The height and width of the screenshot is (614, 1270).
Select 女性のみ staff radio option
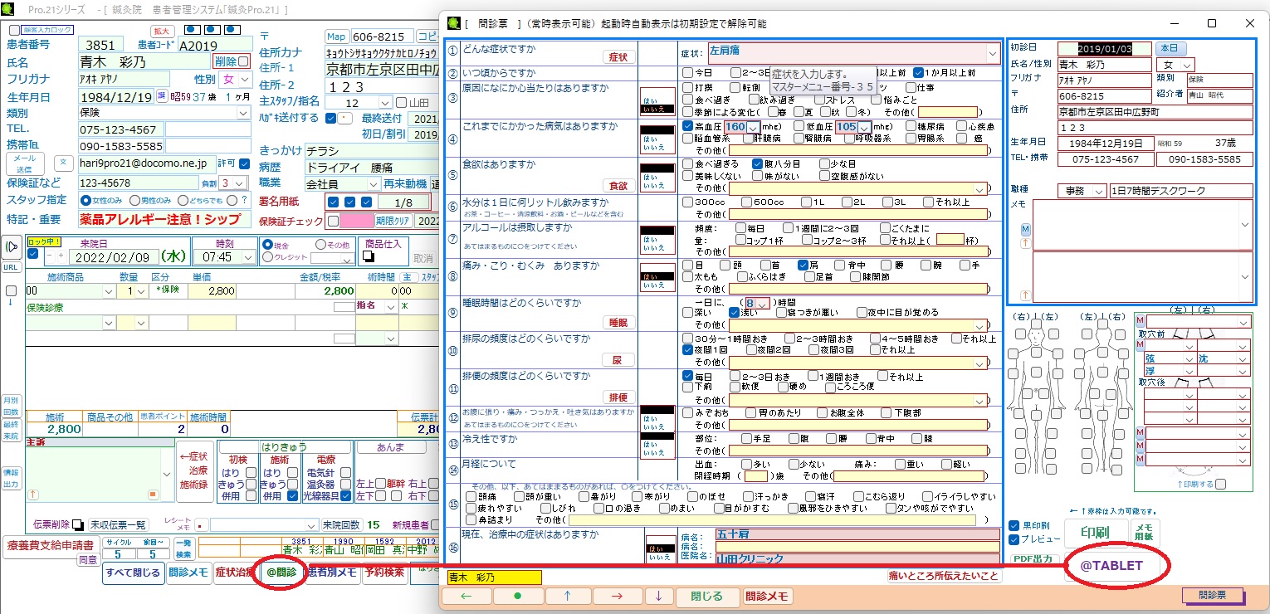[85, 200]
